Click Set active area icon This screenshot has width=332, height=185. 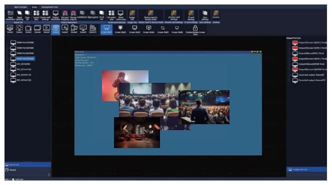[x=111, y=15]
